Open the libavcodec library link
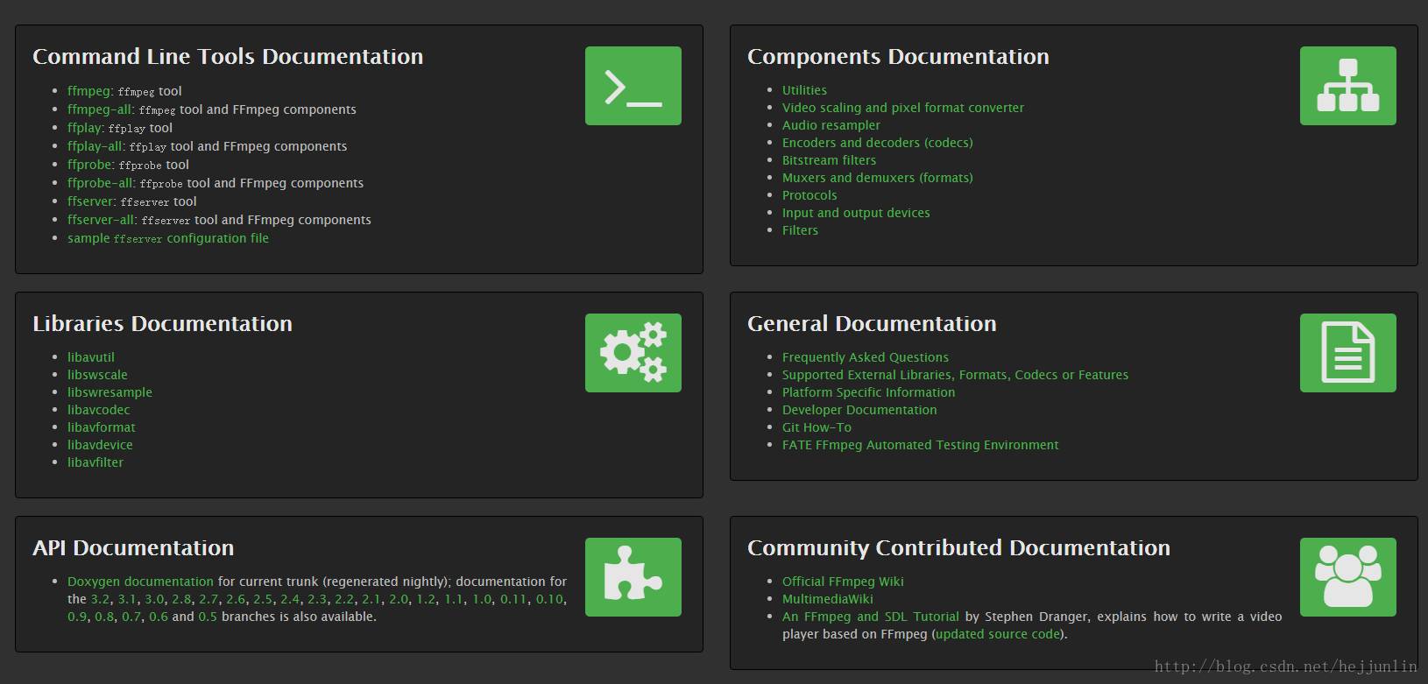Screen dimensions: 1428x684 point(98,410)
